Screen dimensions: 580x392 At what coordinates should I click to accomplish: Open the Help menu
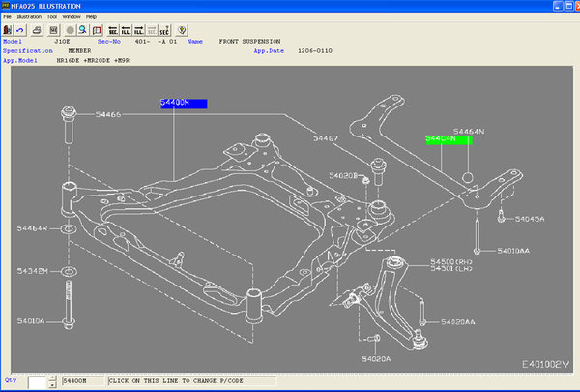pos(91,17)
